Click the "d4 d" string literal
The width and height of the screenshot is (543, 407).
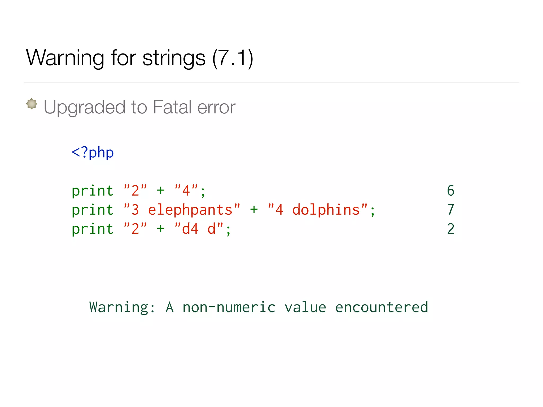coord(199,229)
